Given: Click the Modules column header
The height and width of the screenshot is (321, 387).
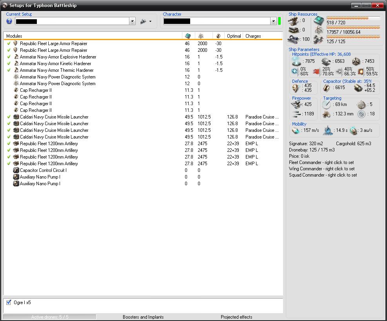Looking at the screenshot, I should click(x=93, y=36).
